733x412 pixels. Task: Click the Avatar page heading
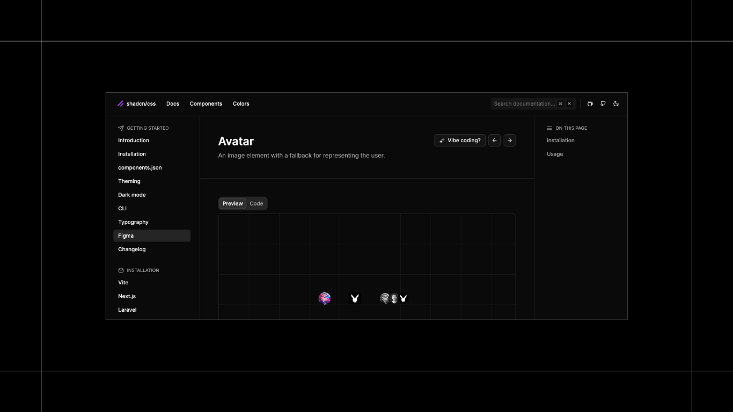click(236, 141)
